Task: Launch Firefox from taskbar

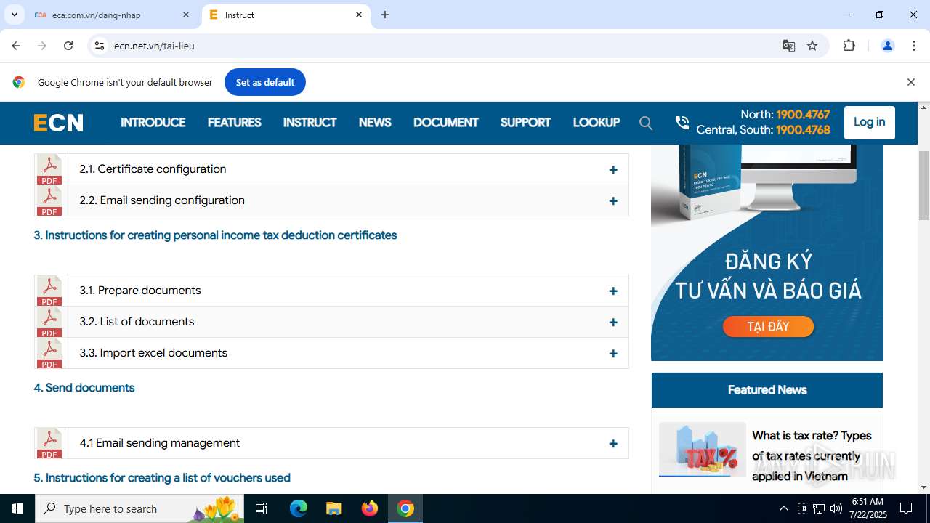Action: (x=370, y=508)
